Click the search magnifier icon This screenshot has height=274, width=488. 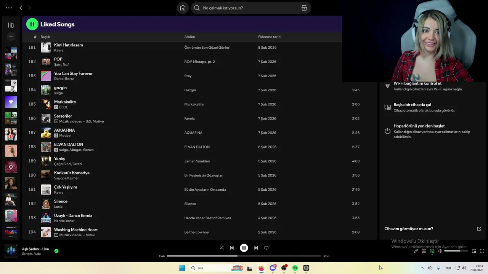pos(197,8)
